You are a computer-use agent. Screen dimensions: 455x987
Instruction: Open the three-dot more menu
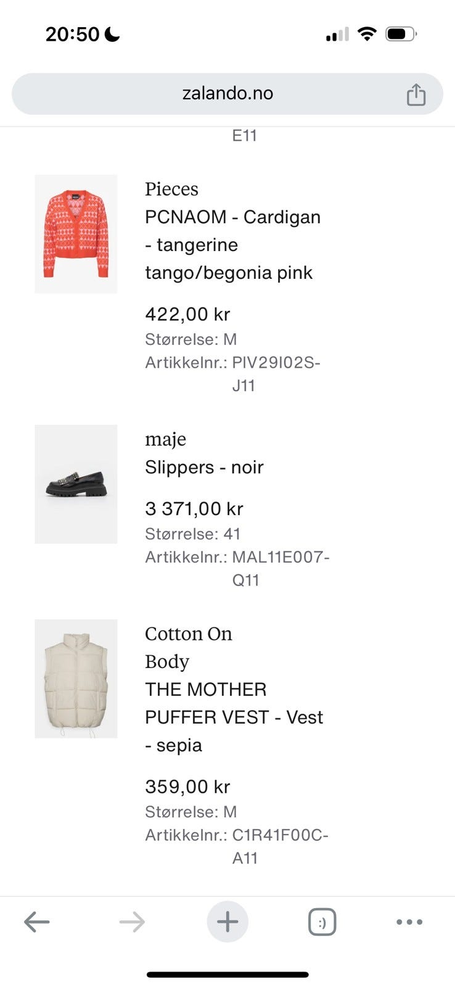(x=409, y=922)
